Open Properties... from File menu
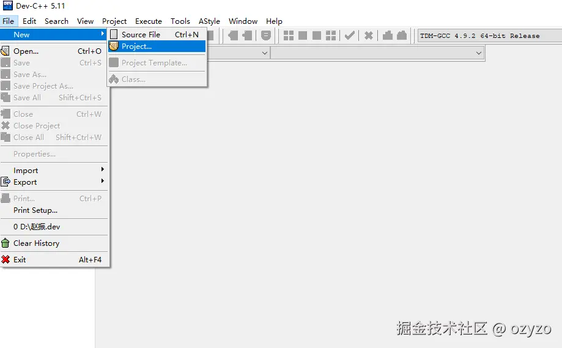The height and width of the screenshot is (348, 562). [x=54, y=154]
